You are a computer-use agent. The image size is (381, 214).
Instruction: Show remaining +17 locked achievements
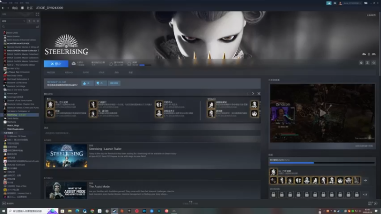(x=365, y=195)
